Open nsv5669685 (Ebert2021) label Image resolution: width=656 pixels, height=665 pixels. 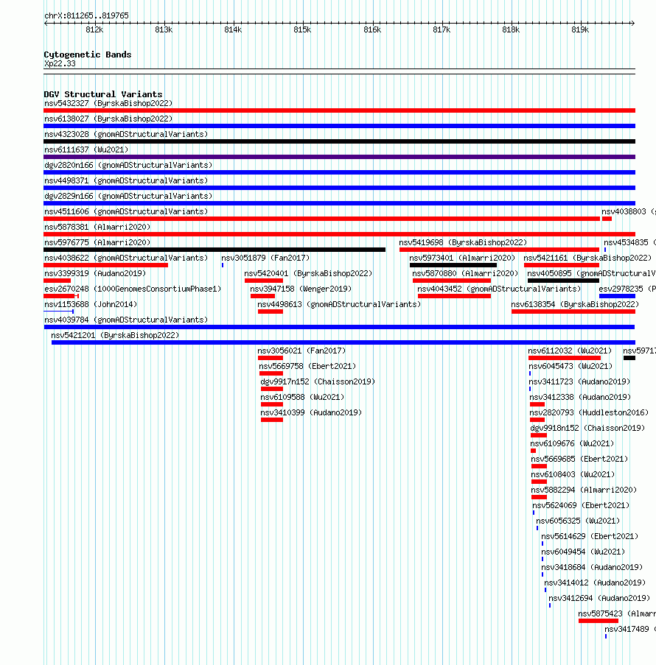pyautogui.click(x=579, y=460)
